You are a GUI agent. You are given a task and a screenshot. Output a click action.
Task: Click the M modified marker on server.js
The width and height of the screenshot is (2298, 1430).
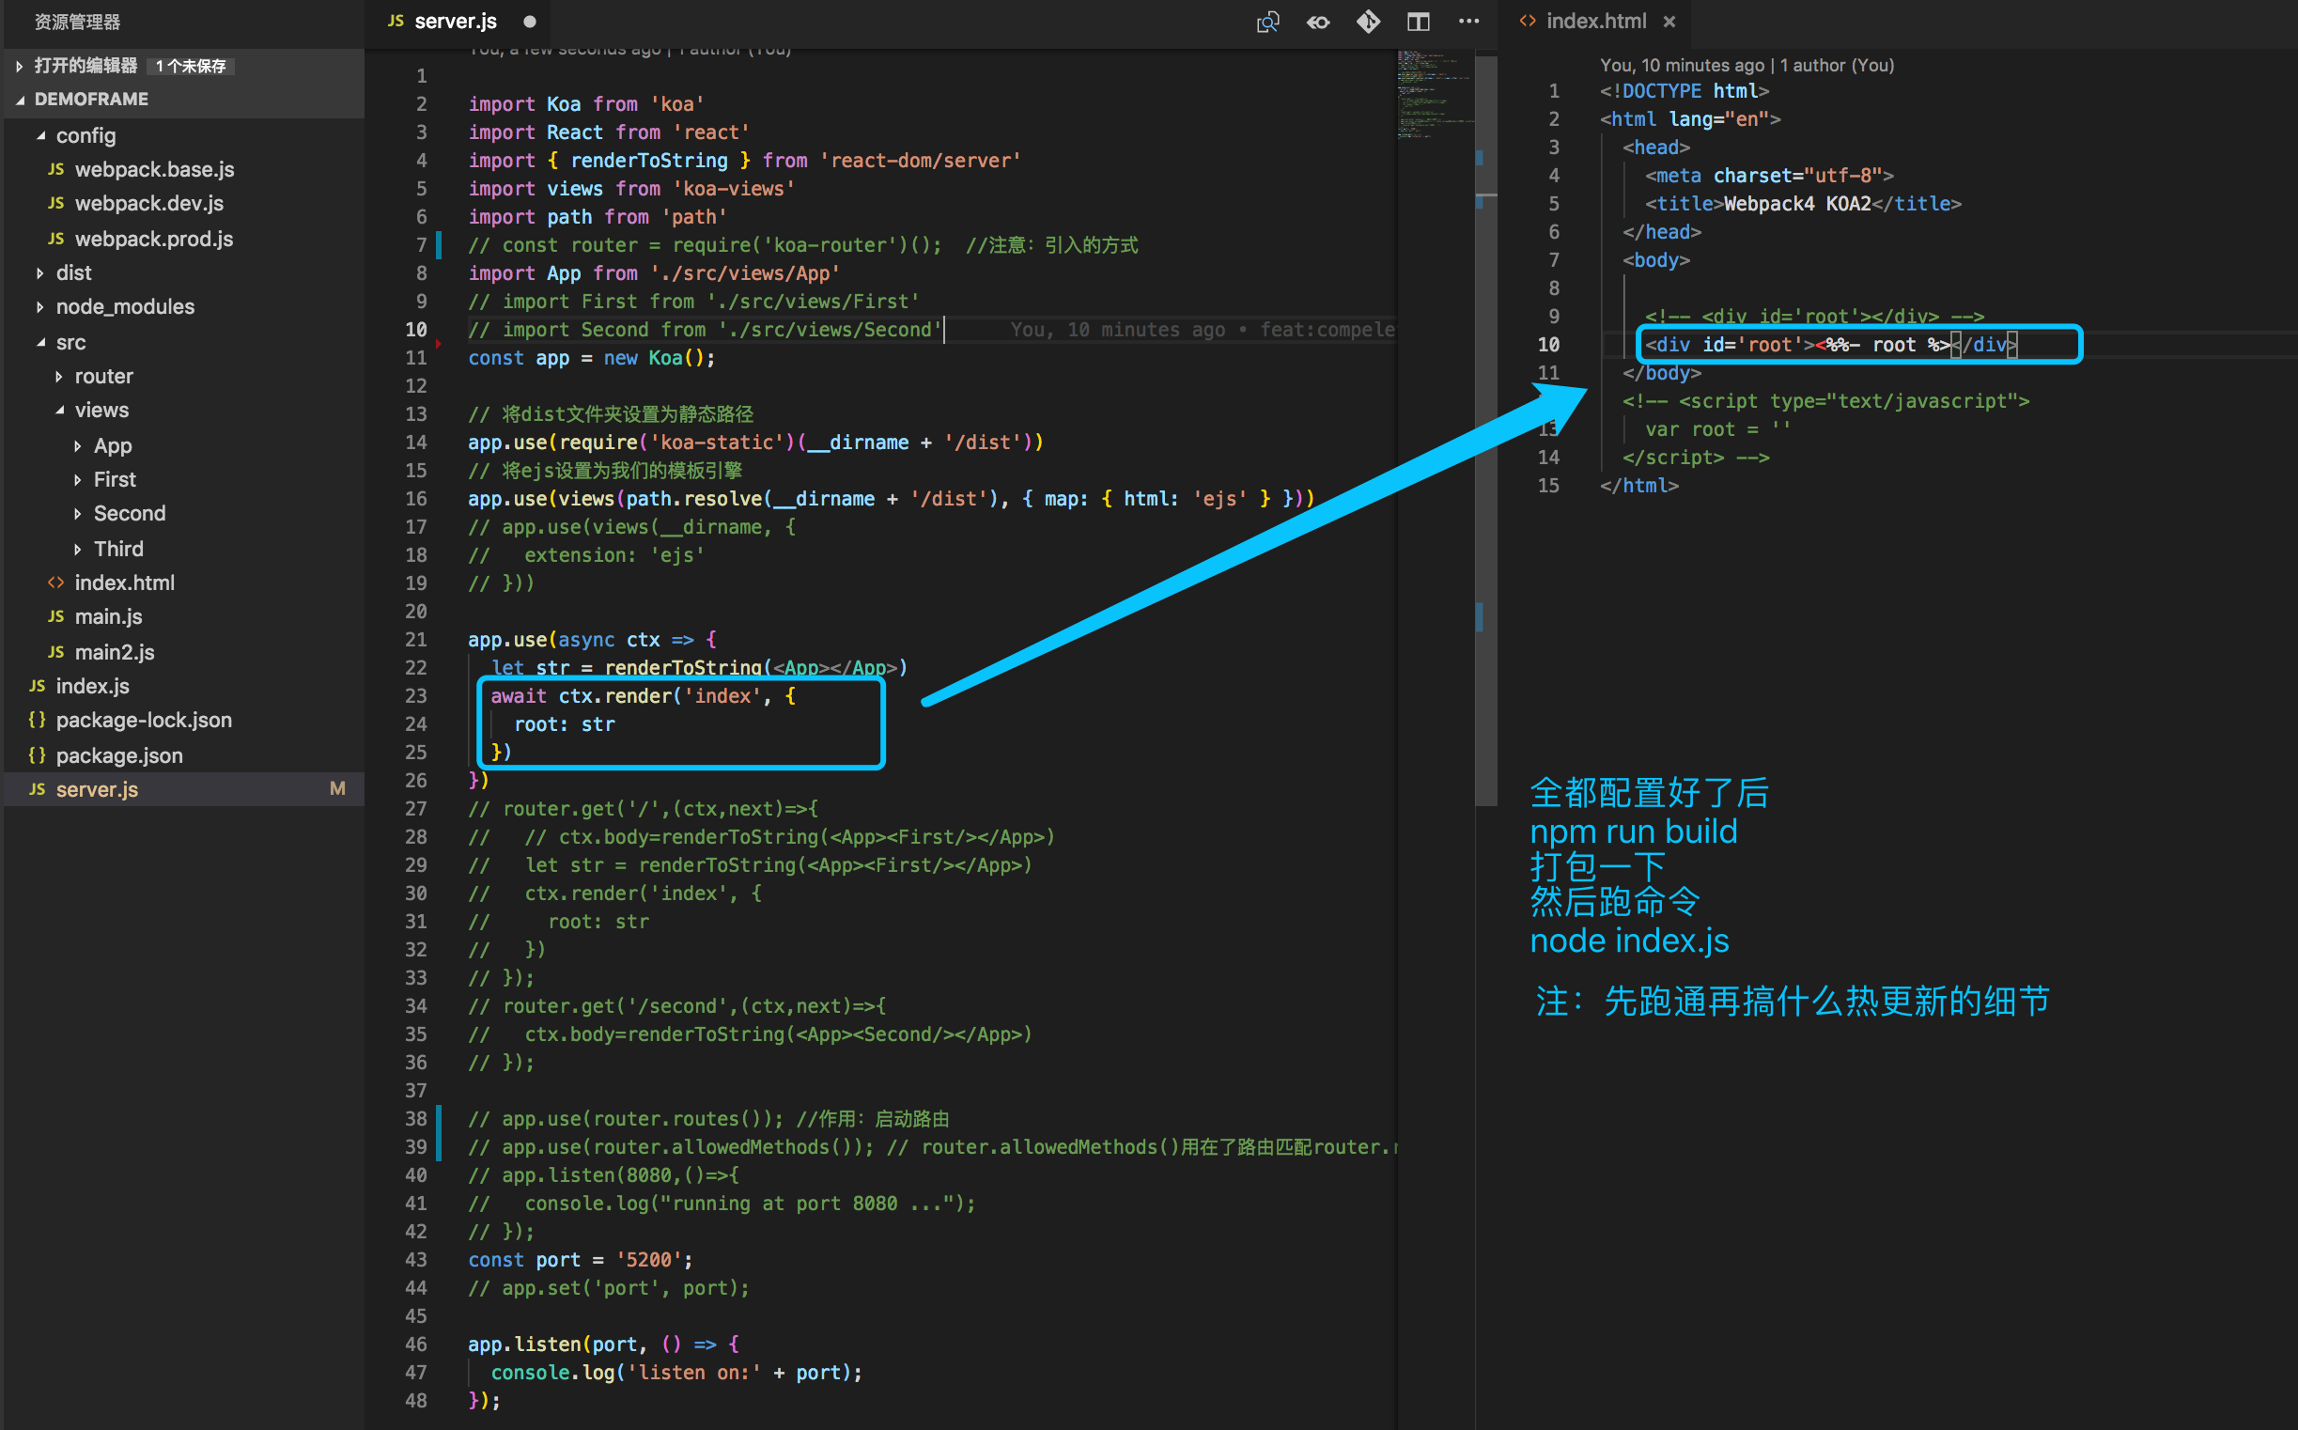tap(336, 789)
